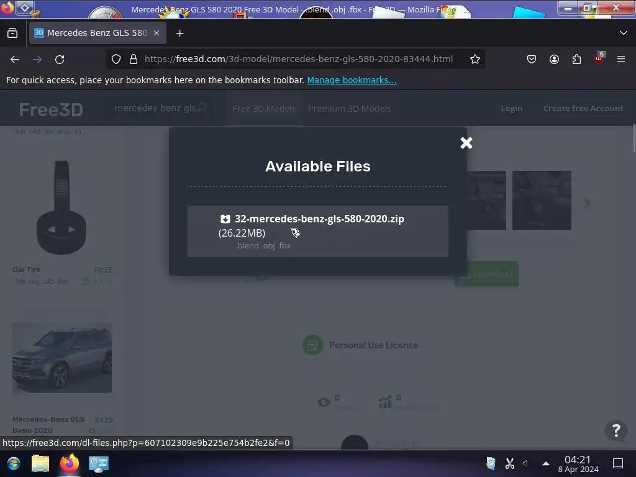This screenshot has width=636, height=477.
Task: Expand the list all tabs dropdown
Action: click(623, 33)
